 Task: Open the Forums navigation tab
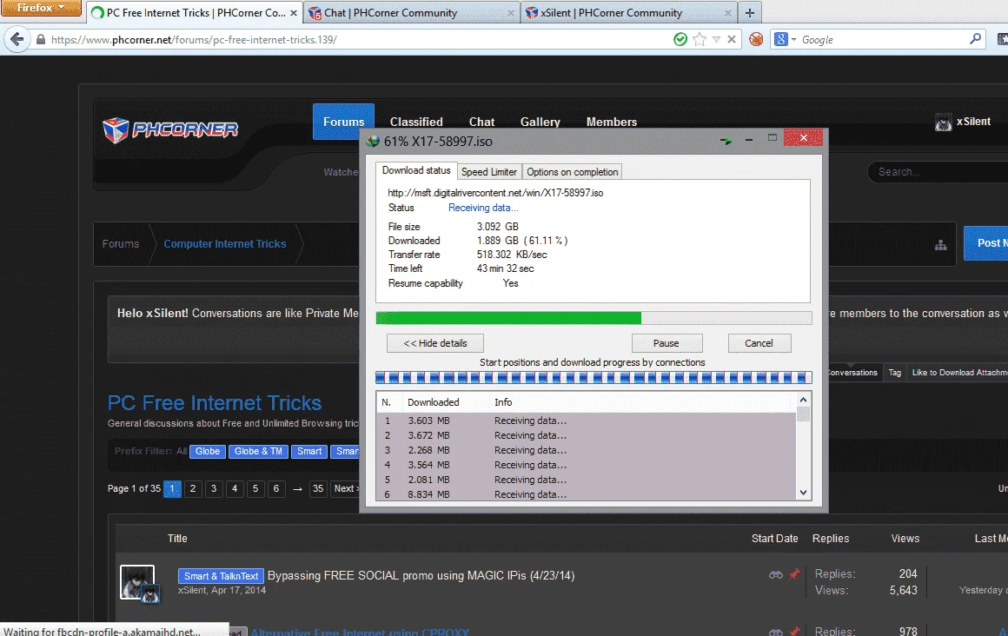(343, 122)
